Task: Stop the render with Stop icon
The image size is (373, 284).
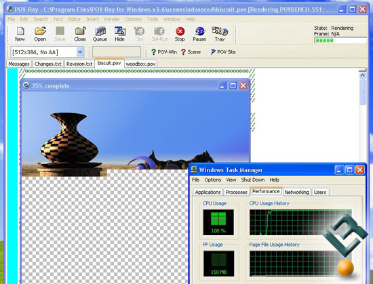Action: pyautogui.click(x=180, y=34)
